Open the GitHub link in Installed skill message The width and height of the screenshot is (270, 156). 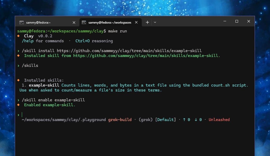(x=146, y=56)
